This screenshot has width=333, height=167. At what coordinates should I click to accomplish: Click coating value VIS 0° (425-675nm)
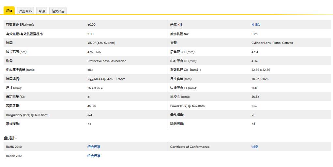tap(101, 43)
